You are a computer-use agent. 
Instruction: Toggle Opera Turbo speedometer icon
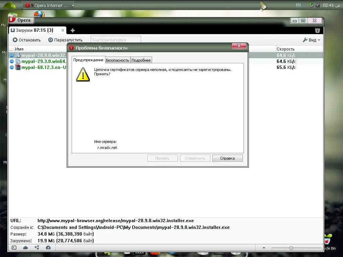pyautogui.click(x=48, y=248)
